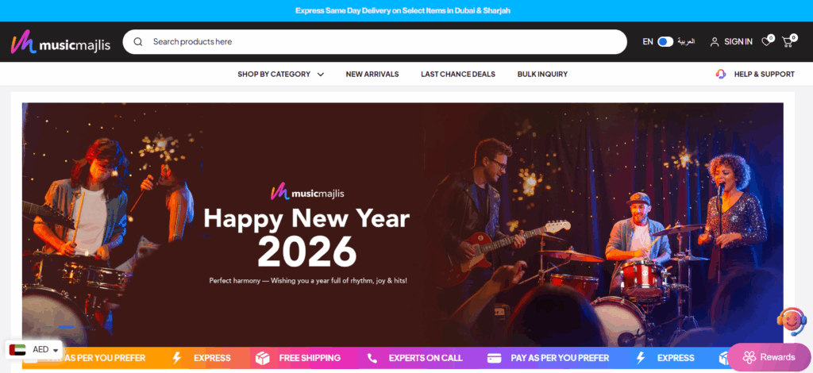Click the Experts On Call phone icon
Image resolution: width=813 pixels, height=373 pixels.
pos(372,358)
